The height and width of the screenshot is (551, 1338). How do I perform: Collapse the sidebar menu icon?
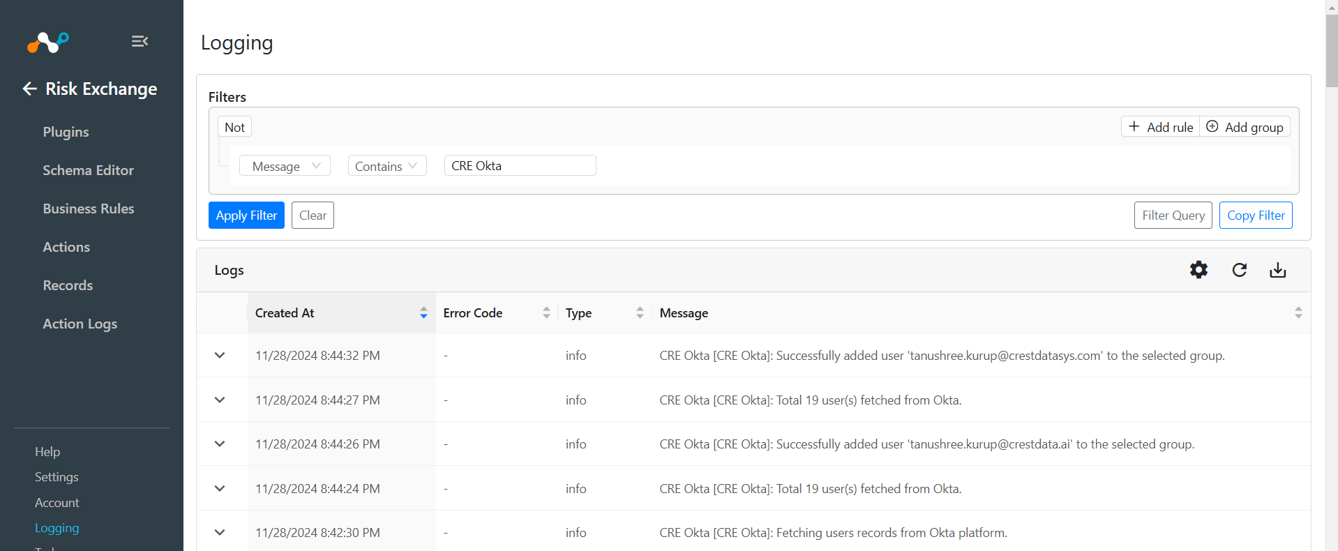(x=140, y=41)
